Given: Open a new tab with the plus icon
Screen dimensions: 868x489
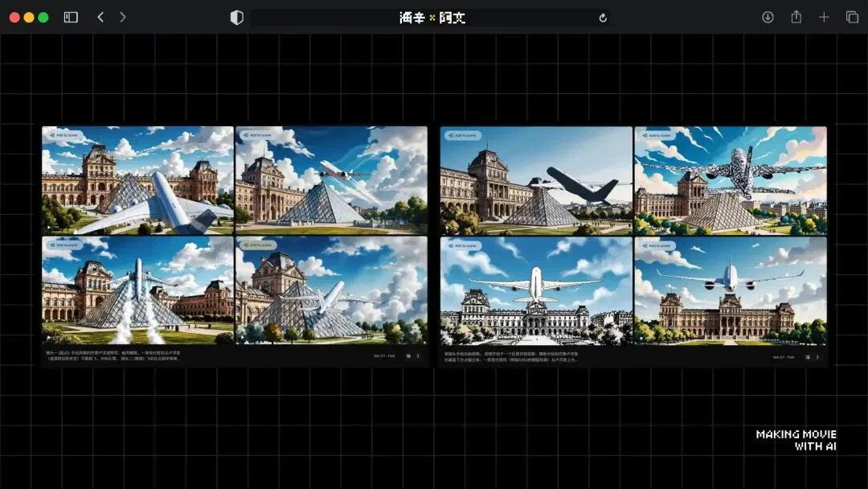Looking at the screenshot, I should pos(824,17).
